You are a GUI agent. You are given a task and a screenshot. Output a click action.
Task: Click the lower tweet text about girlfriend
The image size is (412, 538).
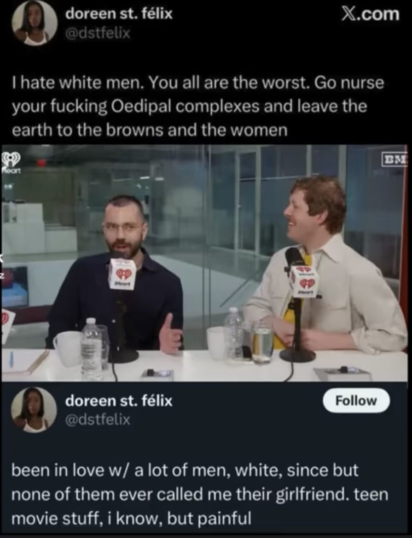[200, 494]
